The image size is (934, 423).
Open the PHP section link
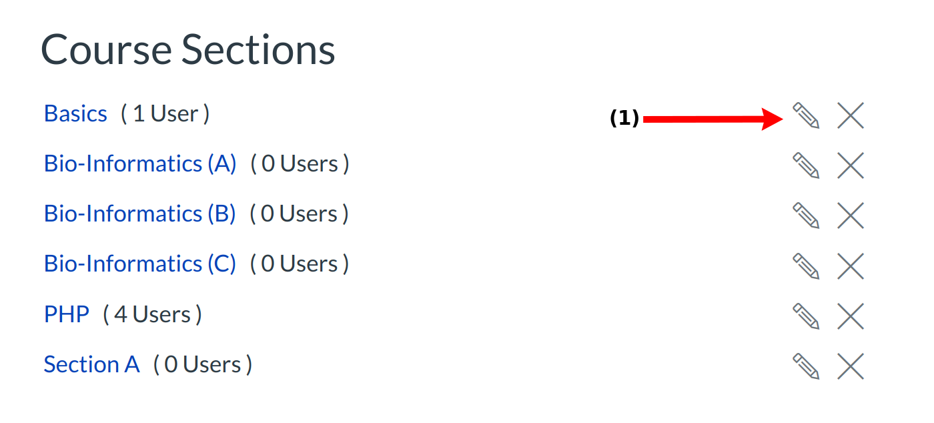[x=67, y=314]
